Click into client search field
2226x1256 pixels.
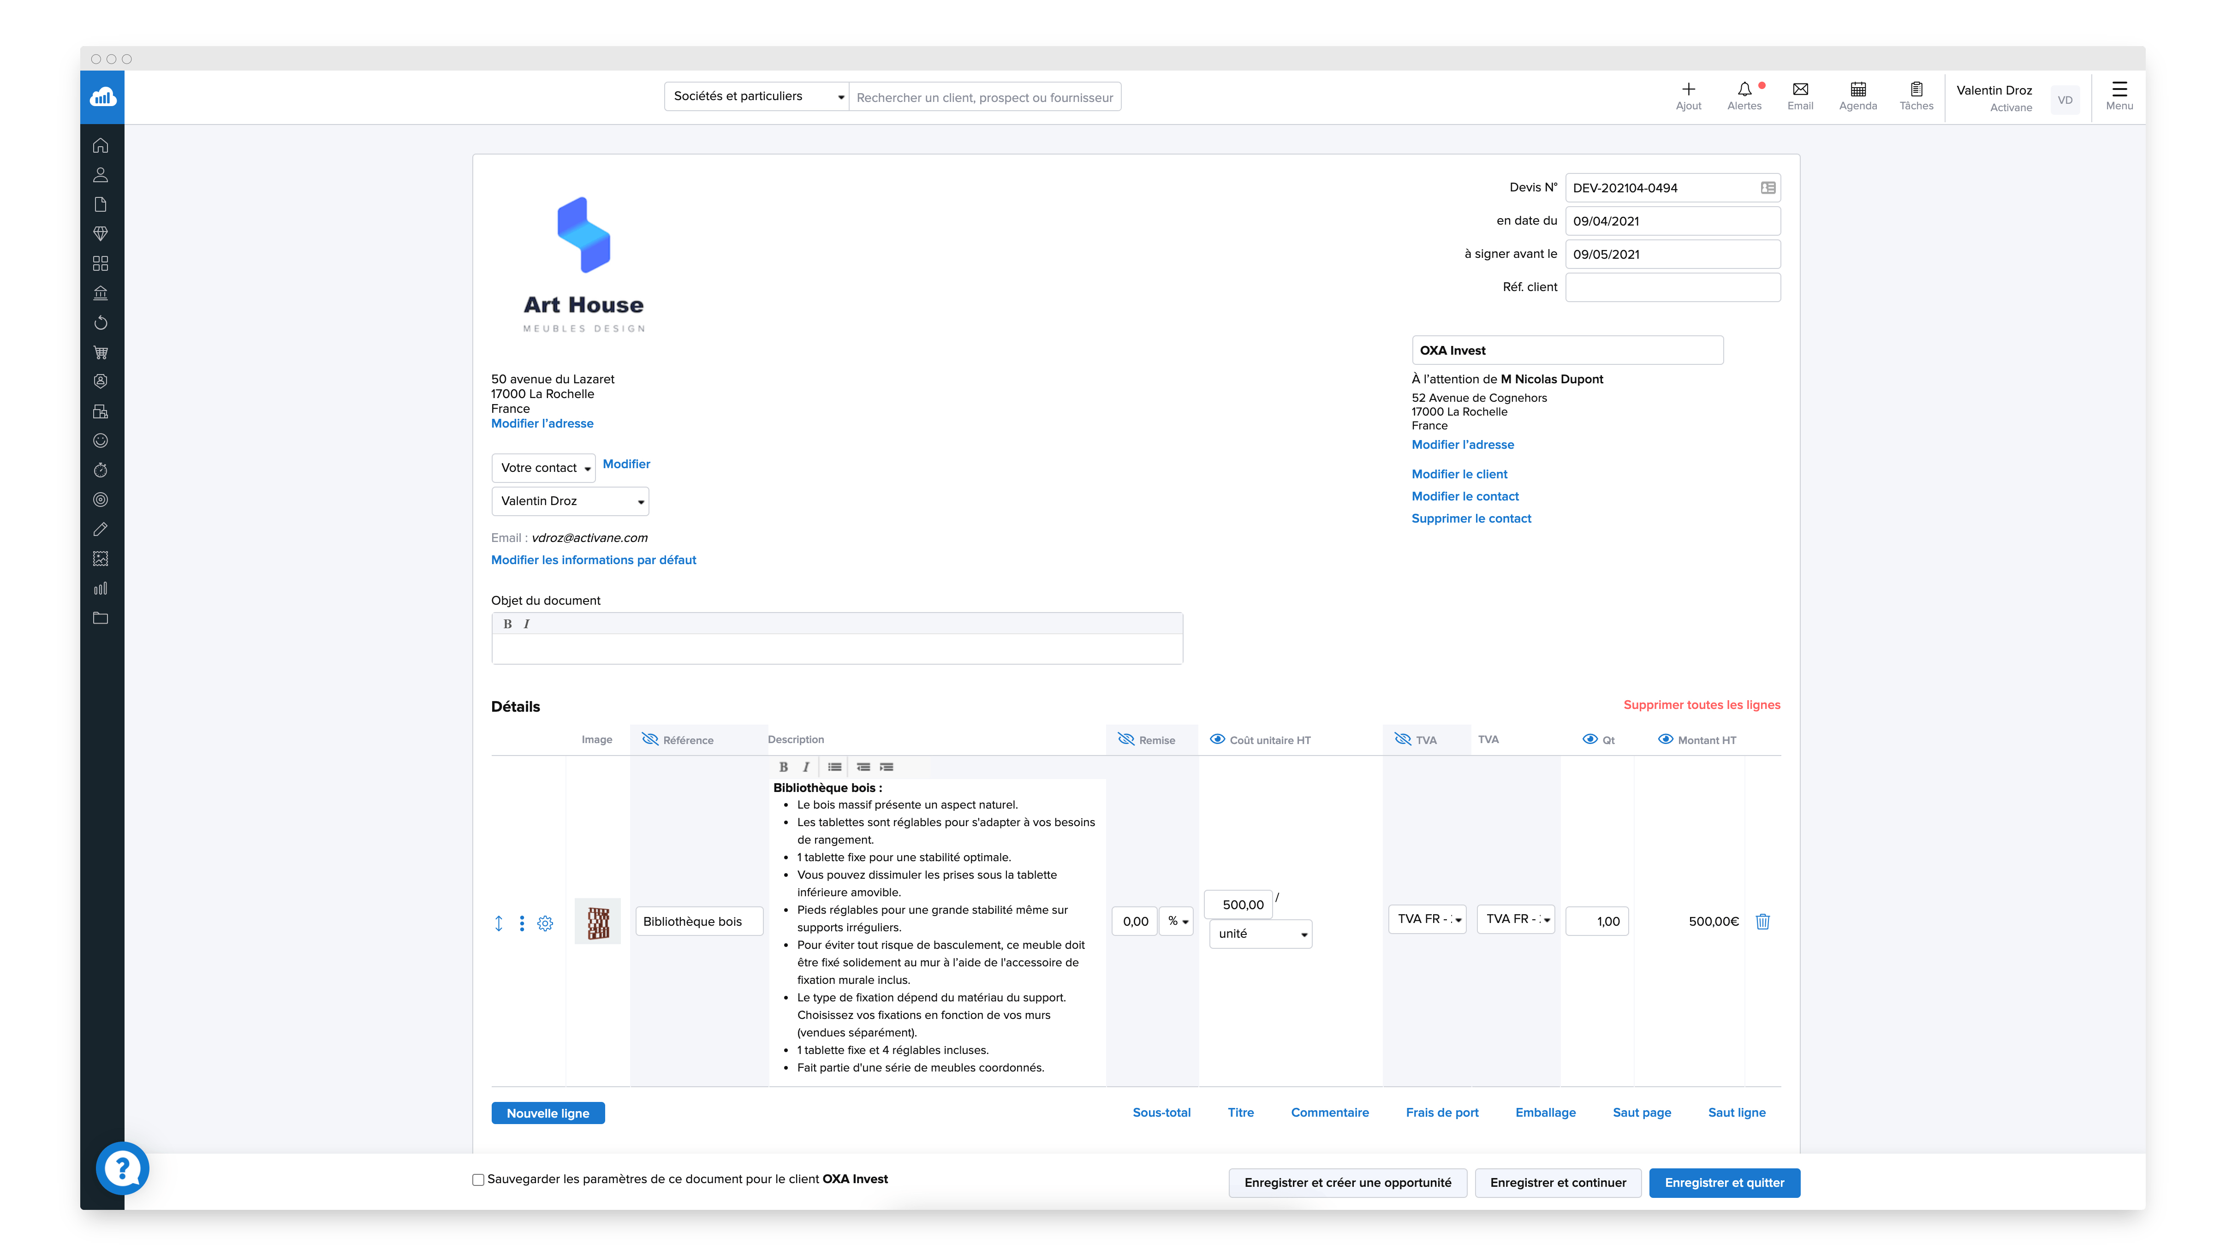pyautogui.click(x=984, y=97)
